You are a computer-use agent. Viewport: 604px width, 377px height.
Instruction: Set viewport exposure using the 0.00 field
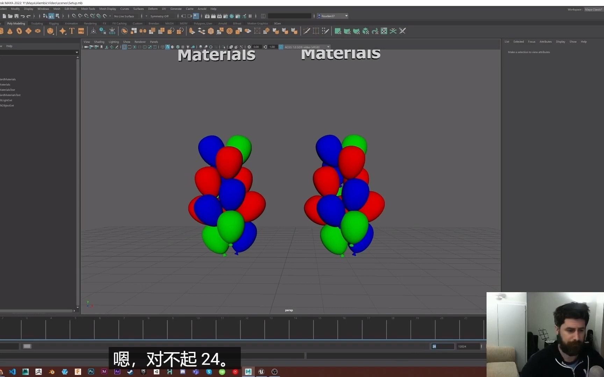pyautogui.click(x=256, y=47)
